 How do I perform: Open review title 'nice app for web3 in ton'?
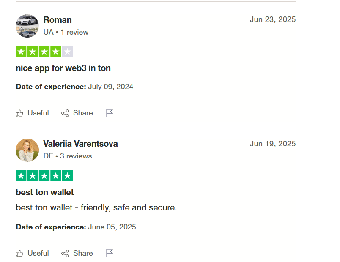[63, 68]
